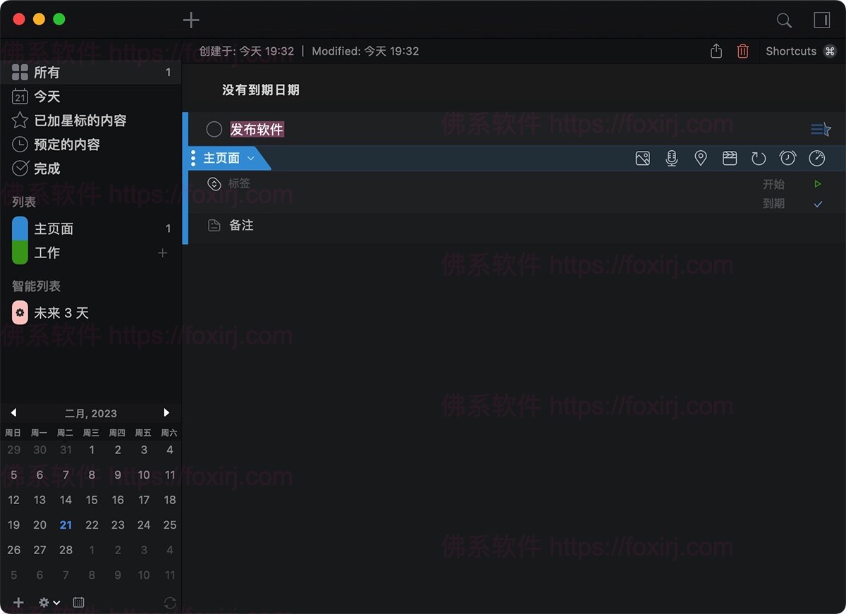Delete the task using the trash icon

point(742,51)
